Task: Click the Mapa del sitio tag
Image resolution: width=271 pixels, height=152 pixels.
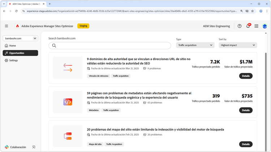Action: click(95, 144)
